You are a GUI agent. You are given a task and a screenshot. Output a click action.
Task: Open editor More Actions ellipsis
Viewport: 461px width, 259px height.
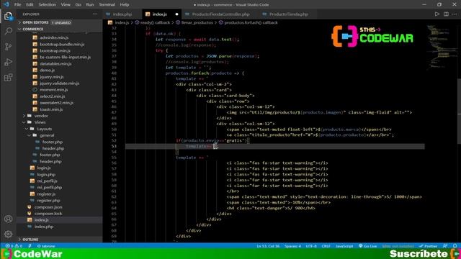tap(455, 14)
